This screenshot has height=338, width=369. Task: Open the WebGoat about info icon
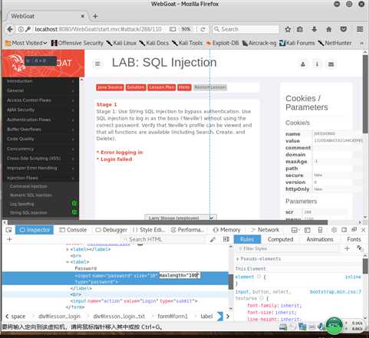pyautogui.click(x=317, y=64)
